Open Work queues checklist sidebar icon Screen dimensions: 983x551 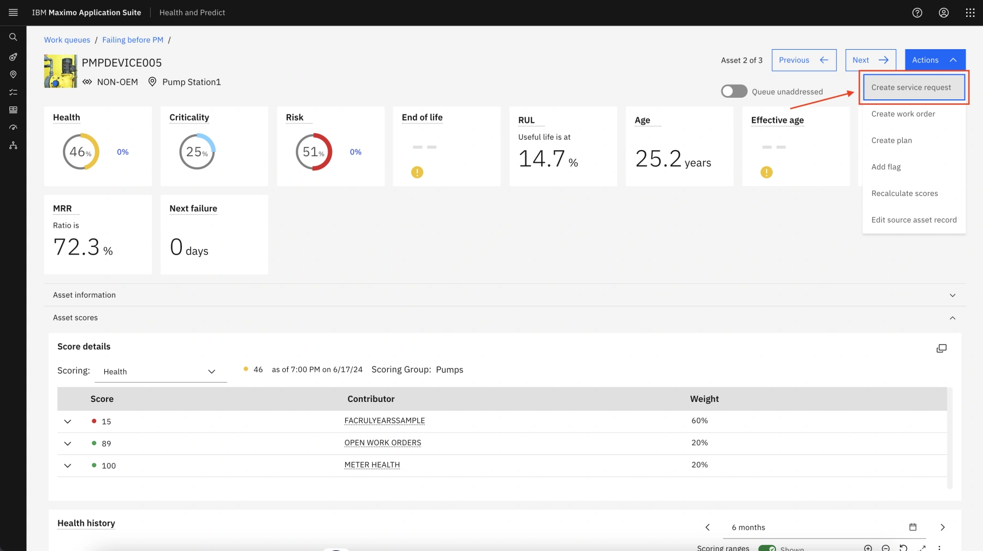coord(13,92)
